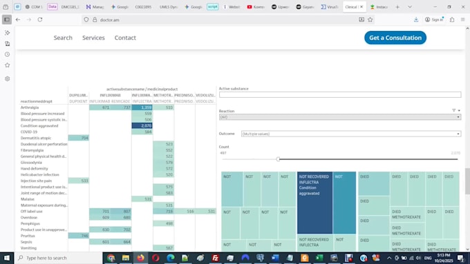Open Microsoft Word from the taskbar
470x264 pixels.
point(275,258)
